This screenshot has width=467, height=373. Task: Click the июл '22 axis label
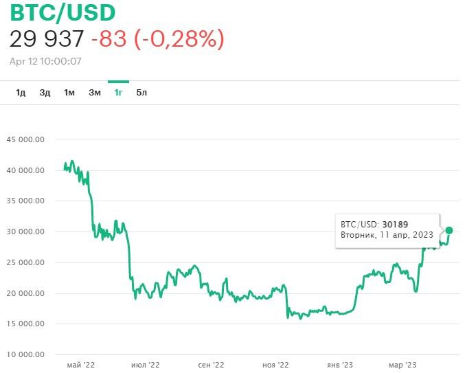(145, 365)
